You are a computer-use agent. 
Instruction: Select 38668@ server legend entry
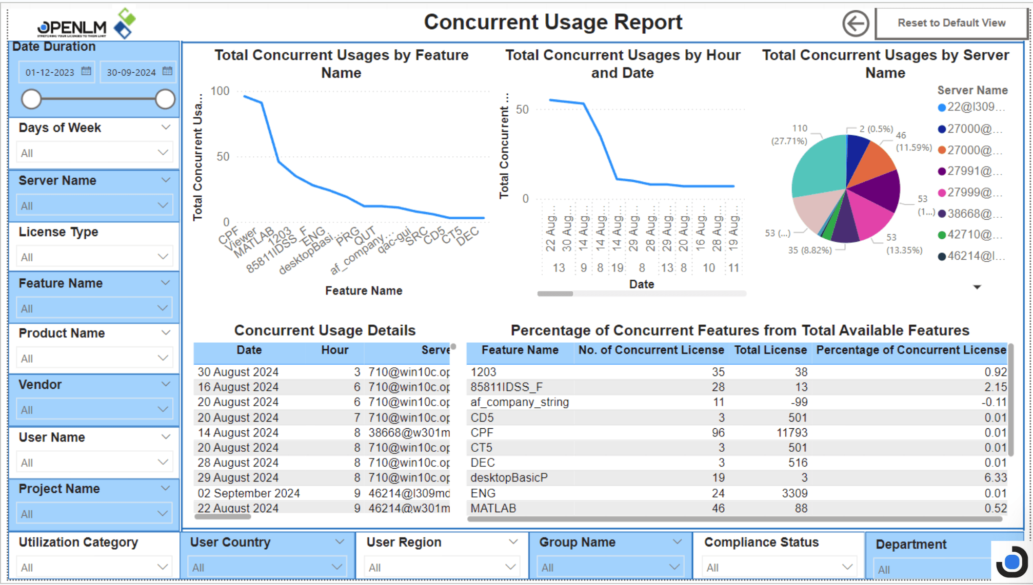point(971,214)
